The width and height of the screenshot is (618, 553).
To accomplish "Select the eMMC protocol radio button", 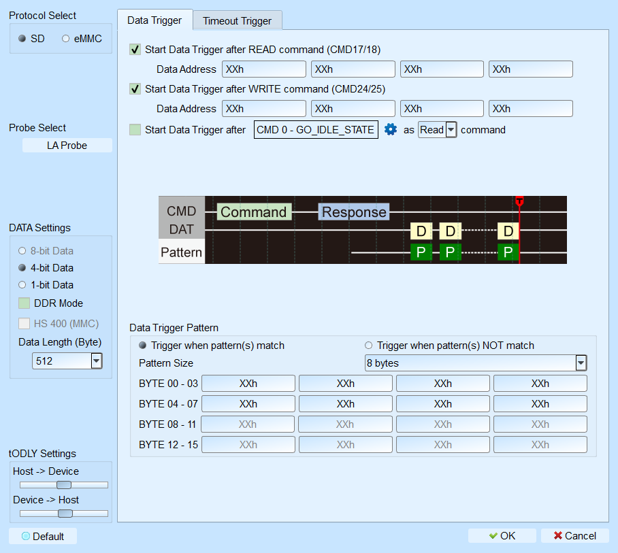I will pos(65,39).
